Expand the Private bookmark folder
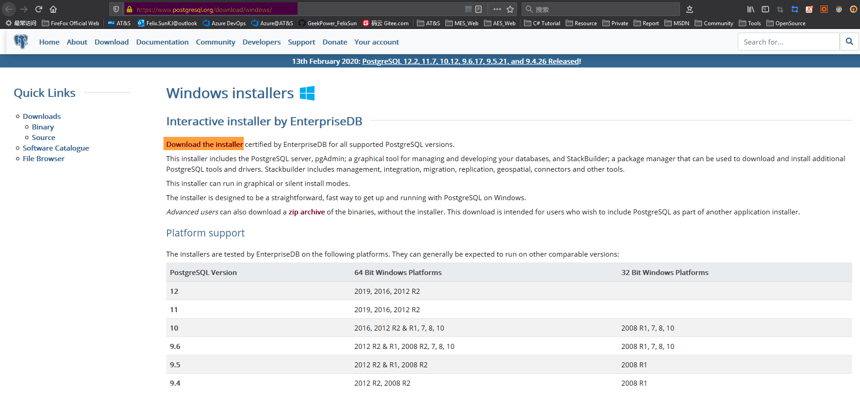The width and height of the screenshot is (860, 393). point(615,23)
